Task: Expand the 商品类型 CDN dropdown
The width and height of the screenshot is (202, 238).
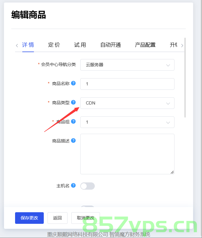Action: 127,103
